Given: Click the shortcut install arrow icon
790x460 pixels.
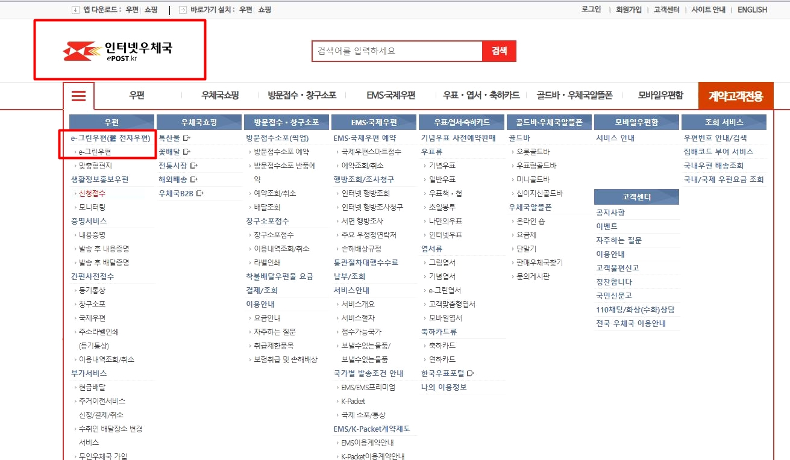Looking at the screenshot, I should pos(183,10).
